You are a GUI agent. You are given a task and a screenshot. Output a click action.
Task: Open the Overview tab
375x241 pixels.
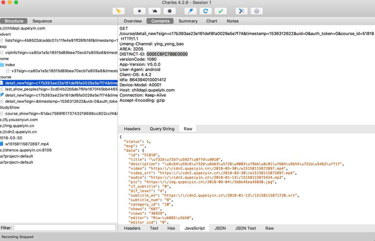133,21
